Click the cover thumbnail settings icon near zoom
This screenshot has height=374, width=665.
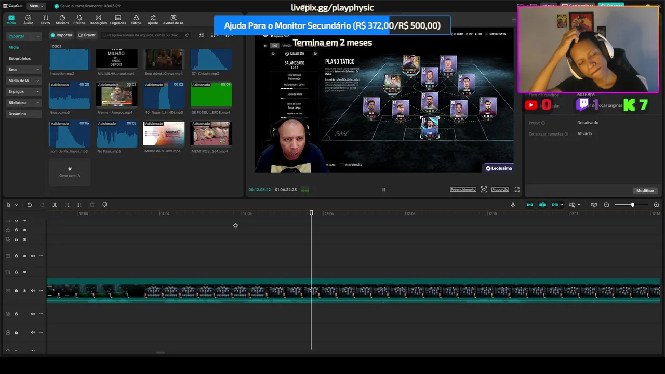pyautogui.click(x=594, y=205)
